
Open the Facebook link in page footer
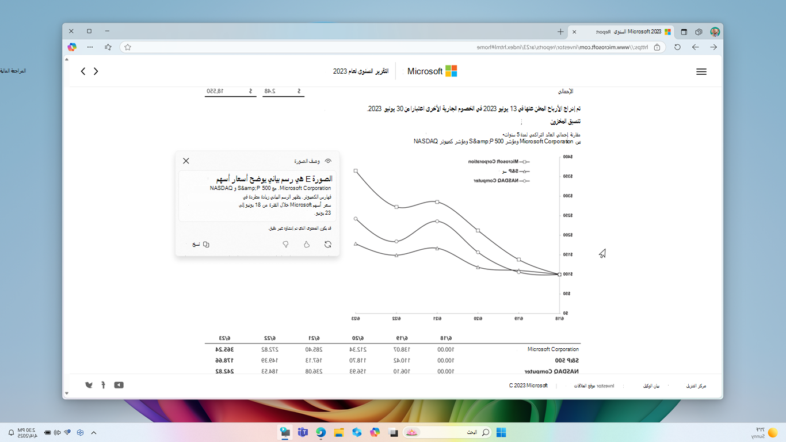coord(103,385)
